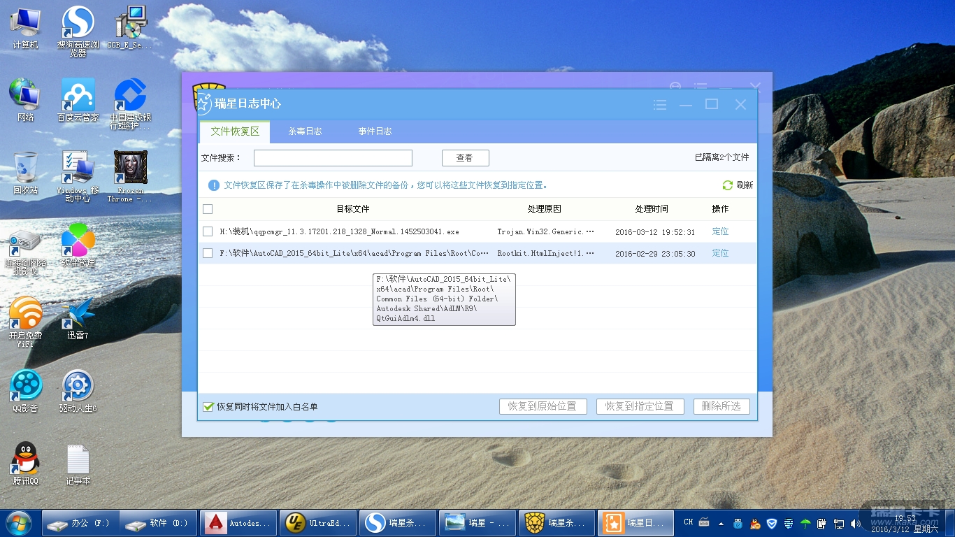This screenshot has width=955, height=537.
Task: Check the AutoCAD file row checkbox
Action: [x=208, y=253]
